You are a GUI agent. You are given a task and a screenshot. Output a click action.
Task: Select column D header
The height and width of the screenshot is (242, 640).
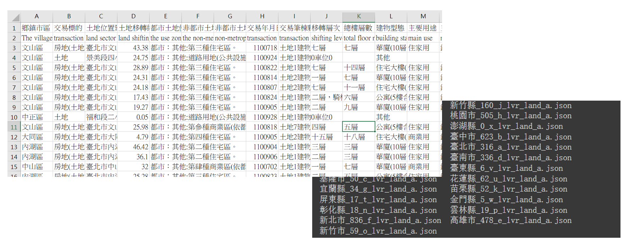click(133, 16)
